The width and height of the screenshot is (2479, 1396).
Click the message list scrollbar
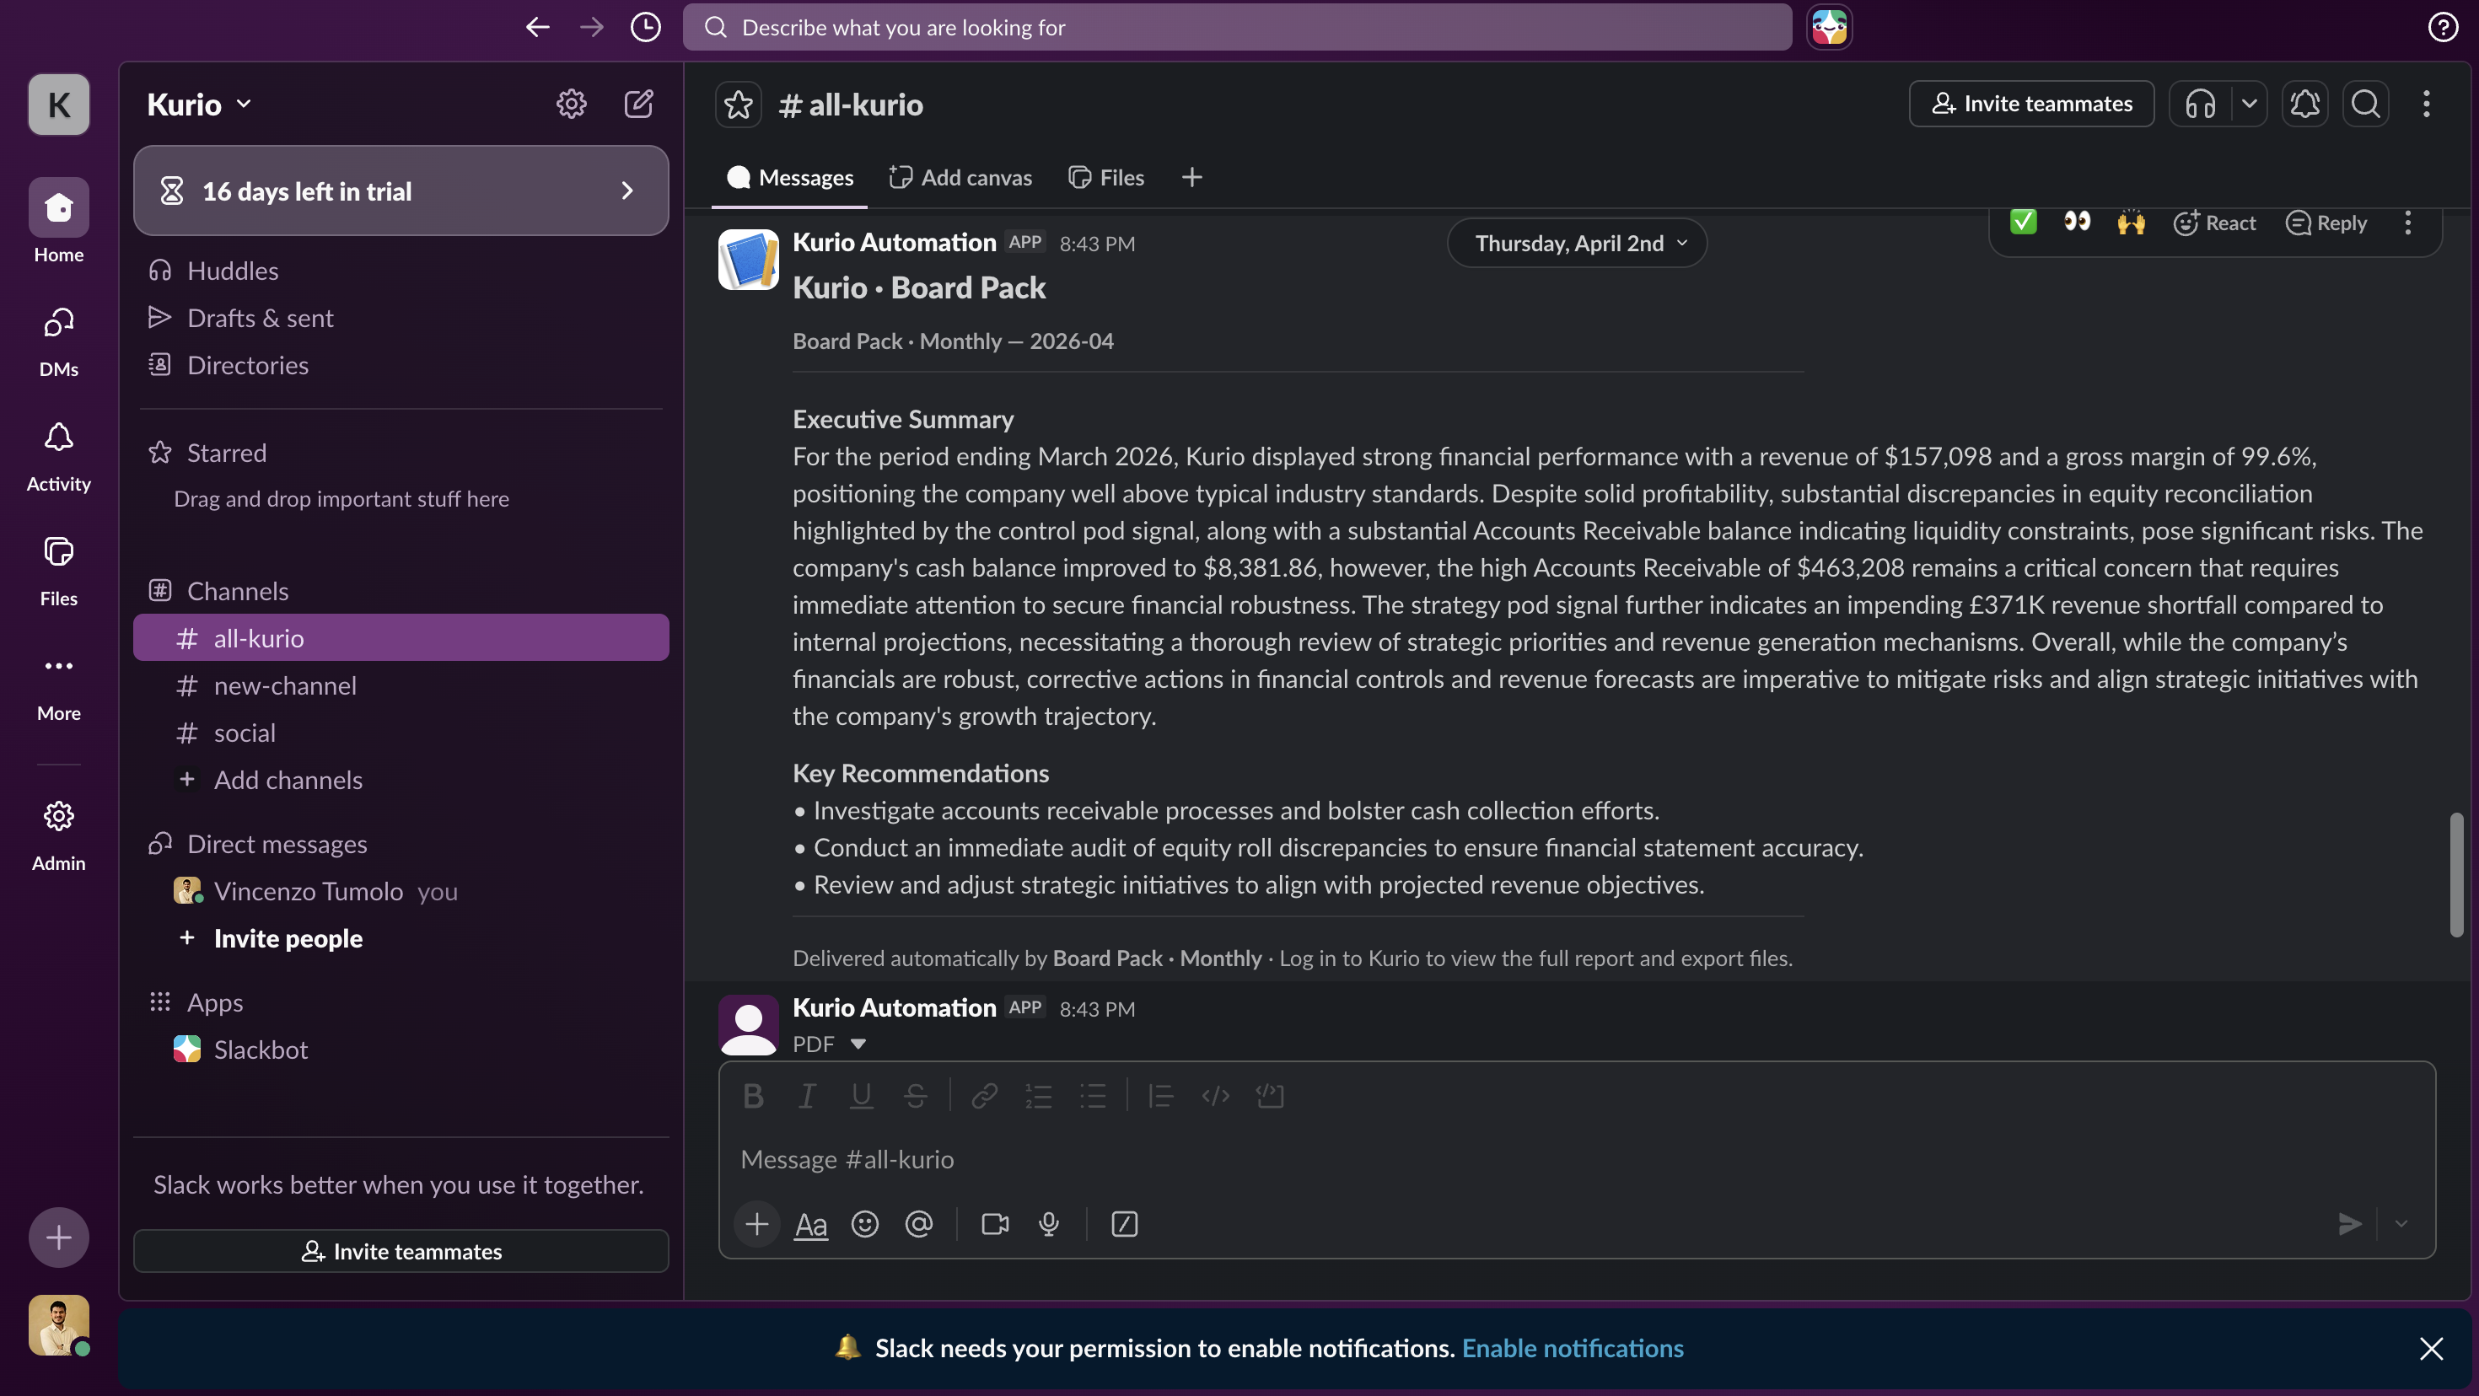pyautogui.click(x=2456, y=873)
